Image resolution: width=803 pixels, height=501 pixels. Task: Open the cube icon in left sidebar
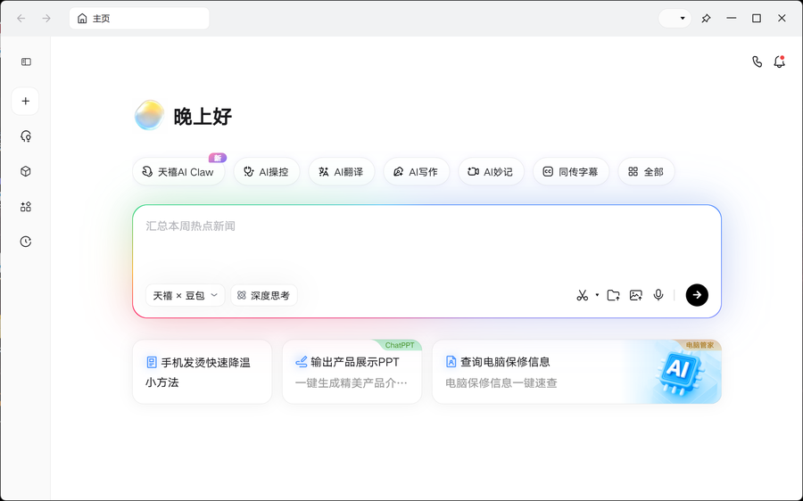pos(26,171)
